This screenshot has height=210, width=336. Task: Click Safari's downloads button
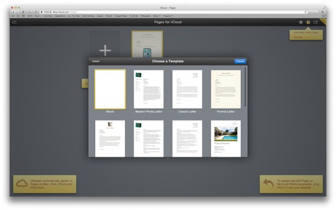(322, 12)
